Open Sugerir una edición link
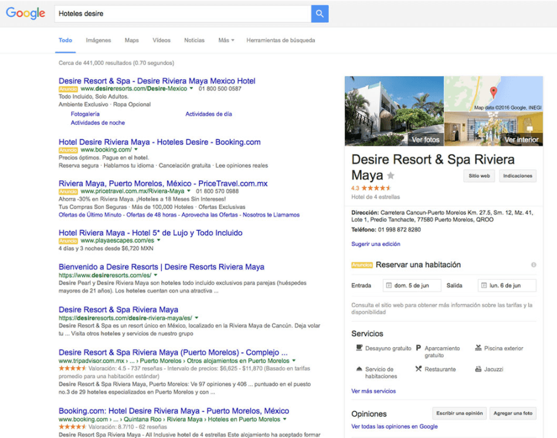Image resolution: width=557 pixels, height=438 pixels. [x=375, y=244]
